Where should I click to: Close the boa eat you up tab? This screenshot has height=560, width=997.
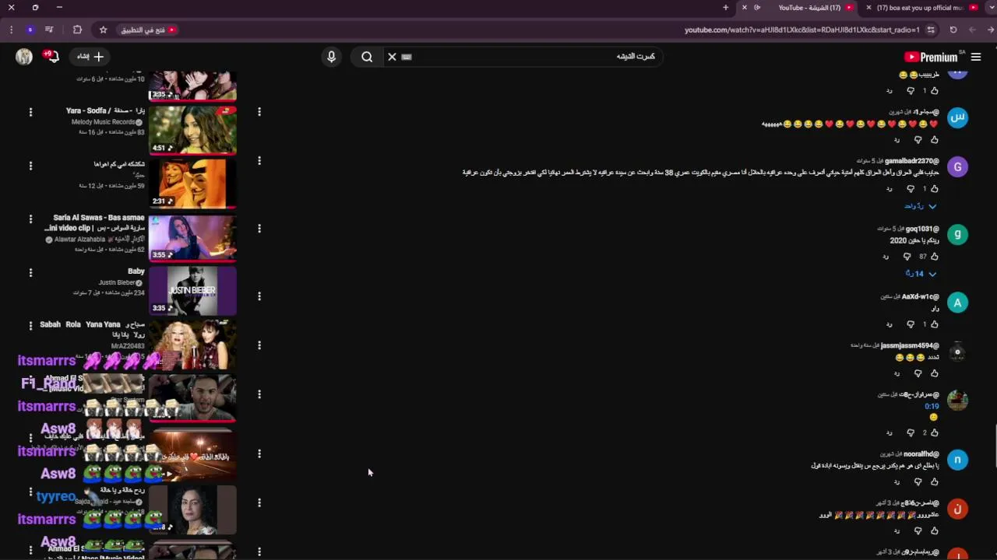[868, 8]
